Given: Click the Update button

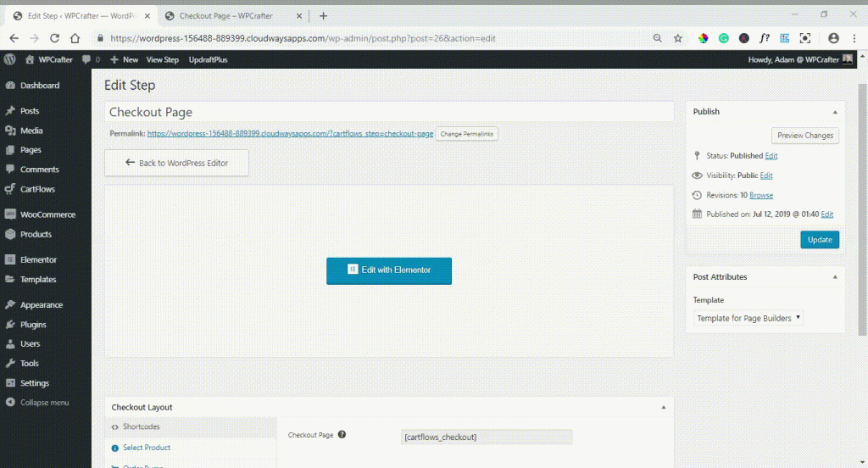Looking at the screenshot, I should [x=820, y=239].
